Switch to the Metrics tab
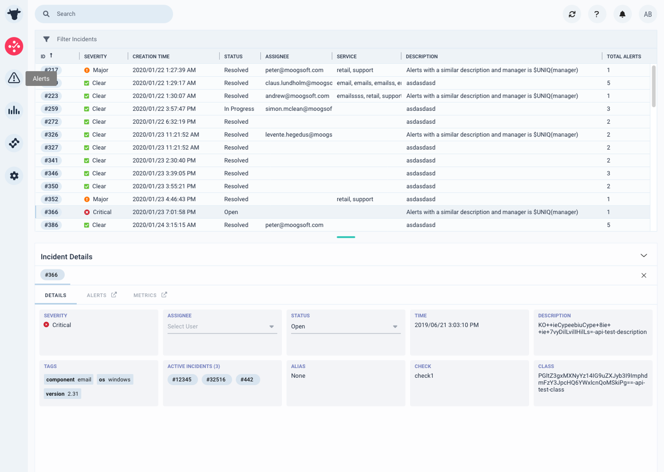The height and width of the screenshot is (472, 664). (150, 295)
